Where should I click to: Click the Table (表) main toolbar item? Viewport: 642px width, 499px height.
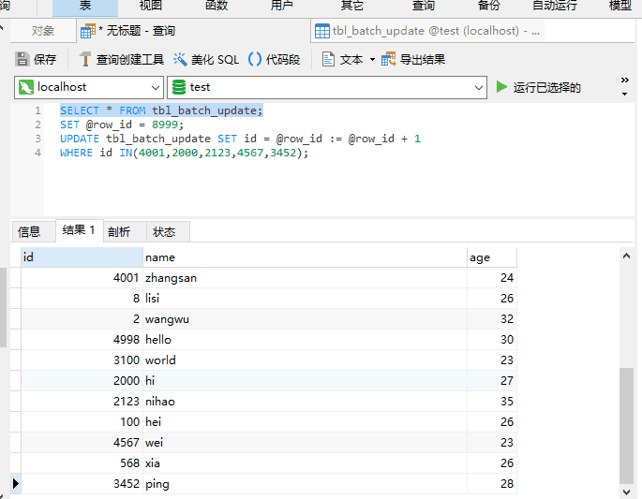point(85,6)
